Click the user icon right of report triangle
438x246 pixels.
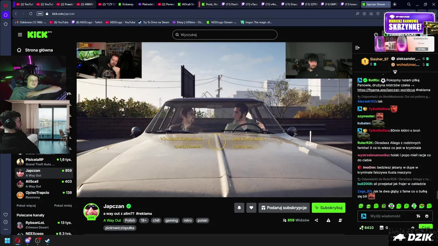point(340,220)
